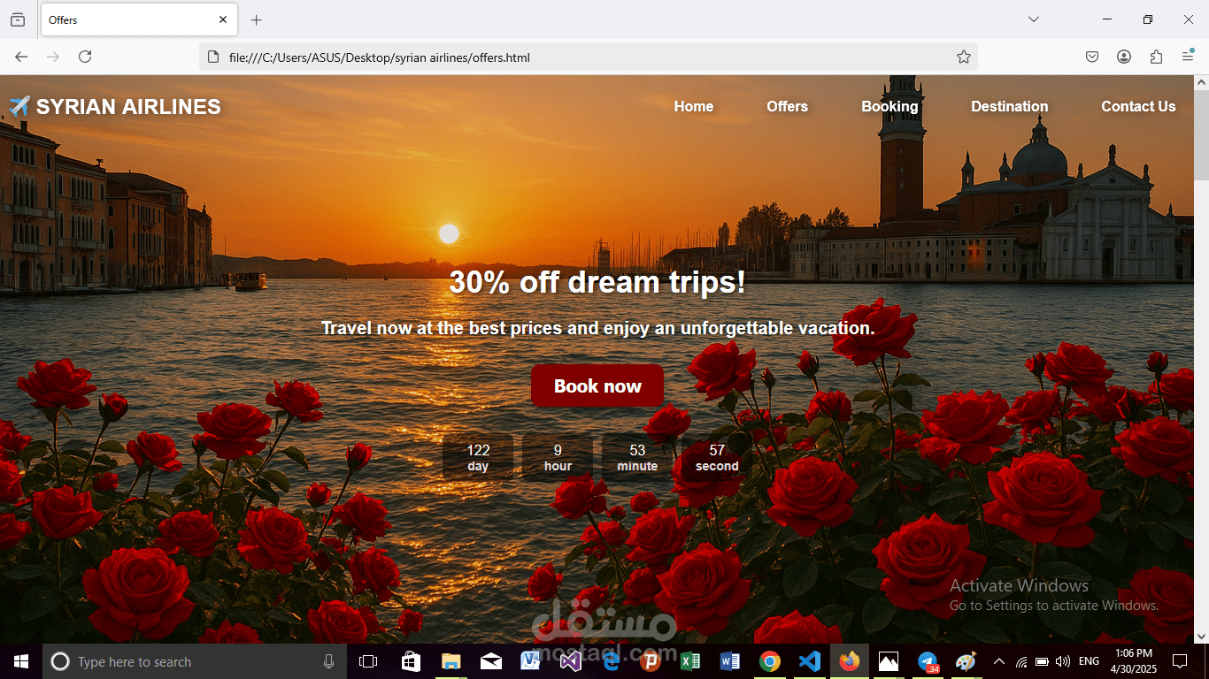Show hidden system tray icons
The height and width of the screenshot is (679, 1209).
pos(999,661)
